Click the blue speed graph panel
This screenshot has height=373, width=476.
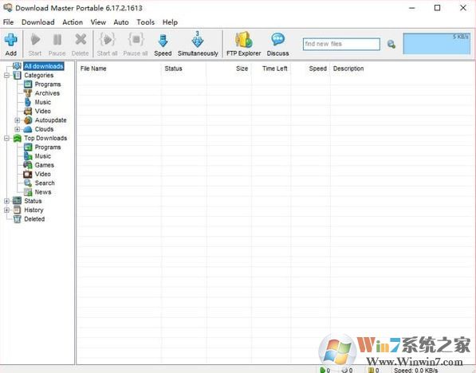point(437,44)
